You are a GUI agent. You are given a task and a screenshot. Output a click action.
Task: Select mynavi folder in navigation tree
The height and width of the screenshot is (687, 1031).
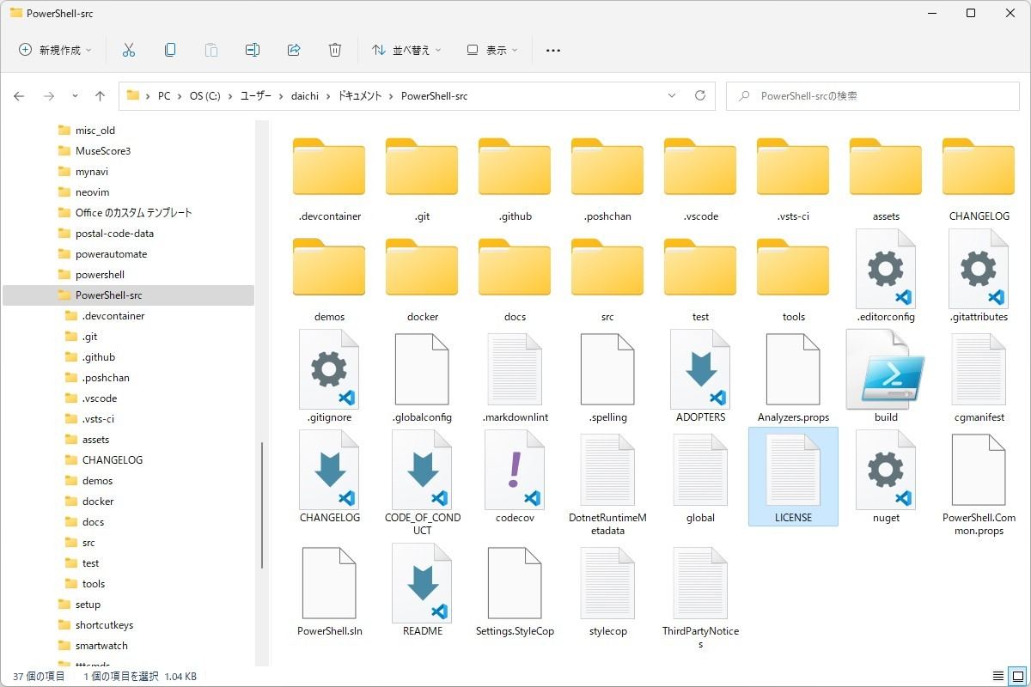pyautogui.click(x=92, y=172)
